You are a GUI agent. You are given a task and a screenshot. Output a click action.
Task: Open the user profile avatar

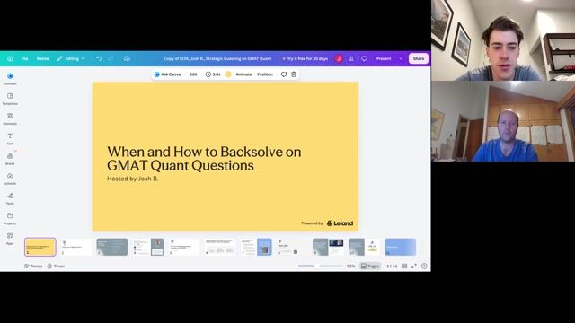coord(339,58)
